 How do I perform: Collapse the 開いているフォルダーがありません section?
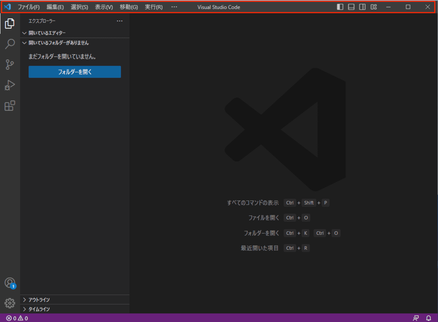coord(75,43)
